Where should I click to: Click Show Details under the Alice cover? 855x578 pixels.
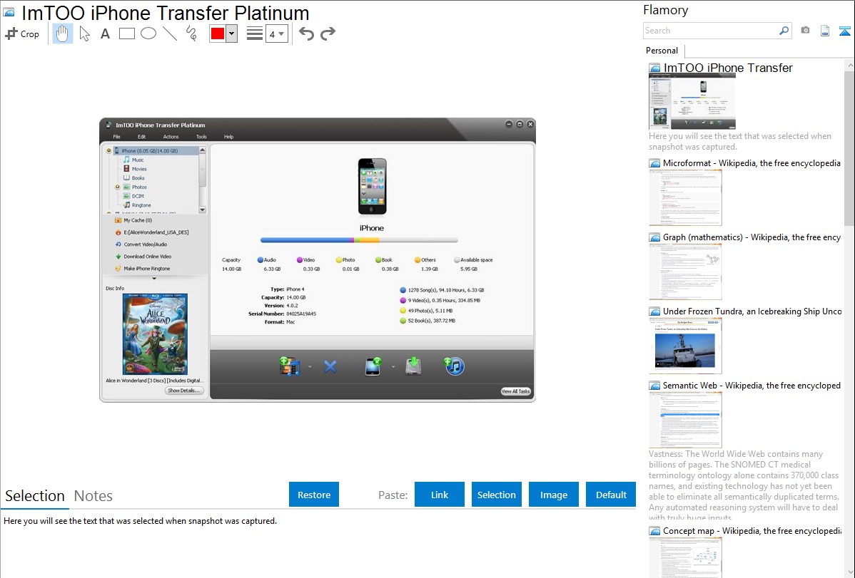point(183,391)
